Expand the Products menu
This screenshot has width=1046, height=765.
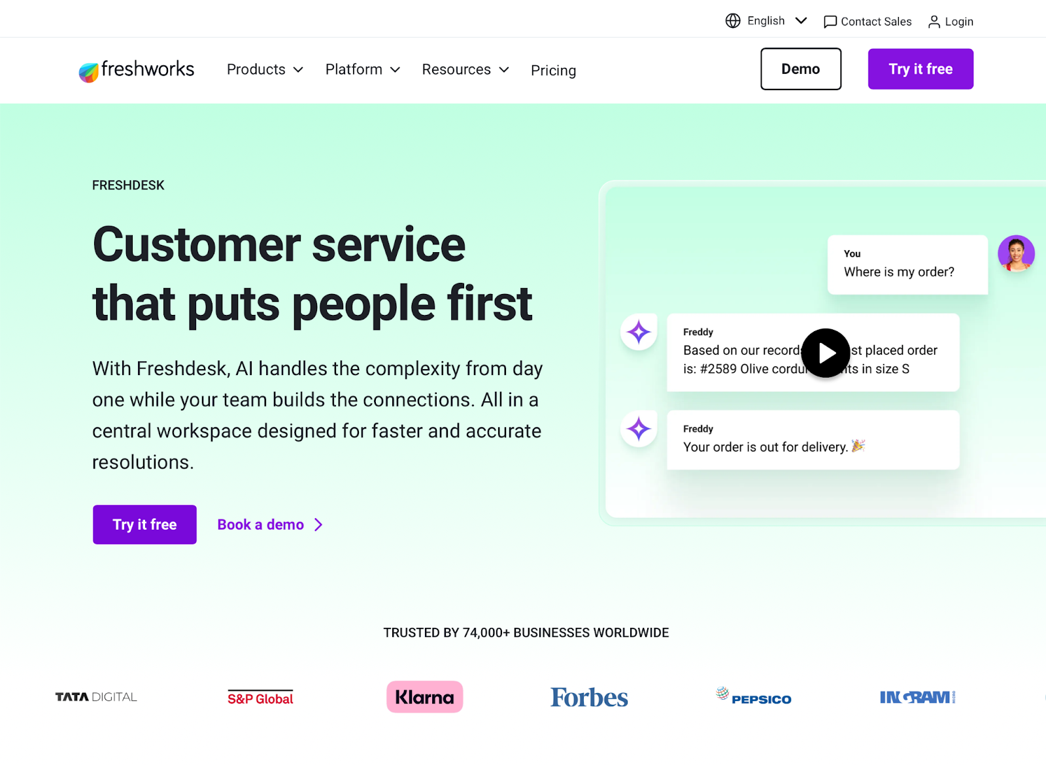click(x=265, y=70)
